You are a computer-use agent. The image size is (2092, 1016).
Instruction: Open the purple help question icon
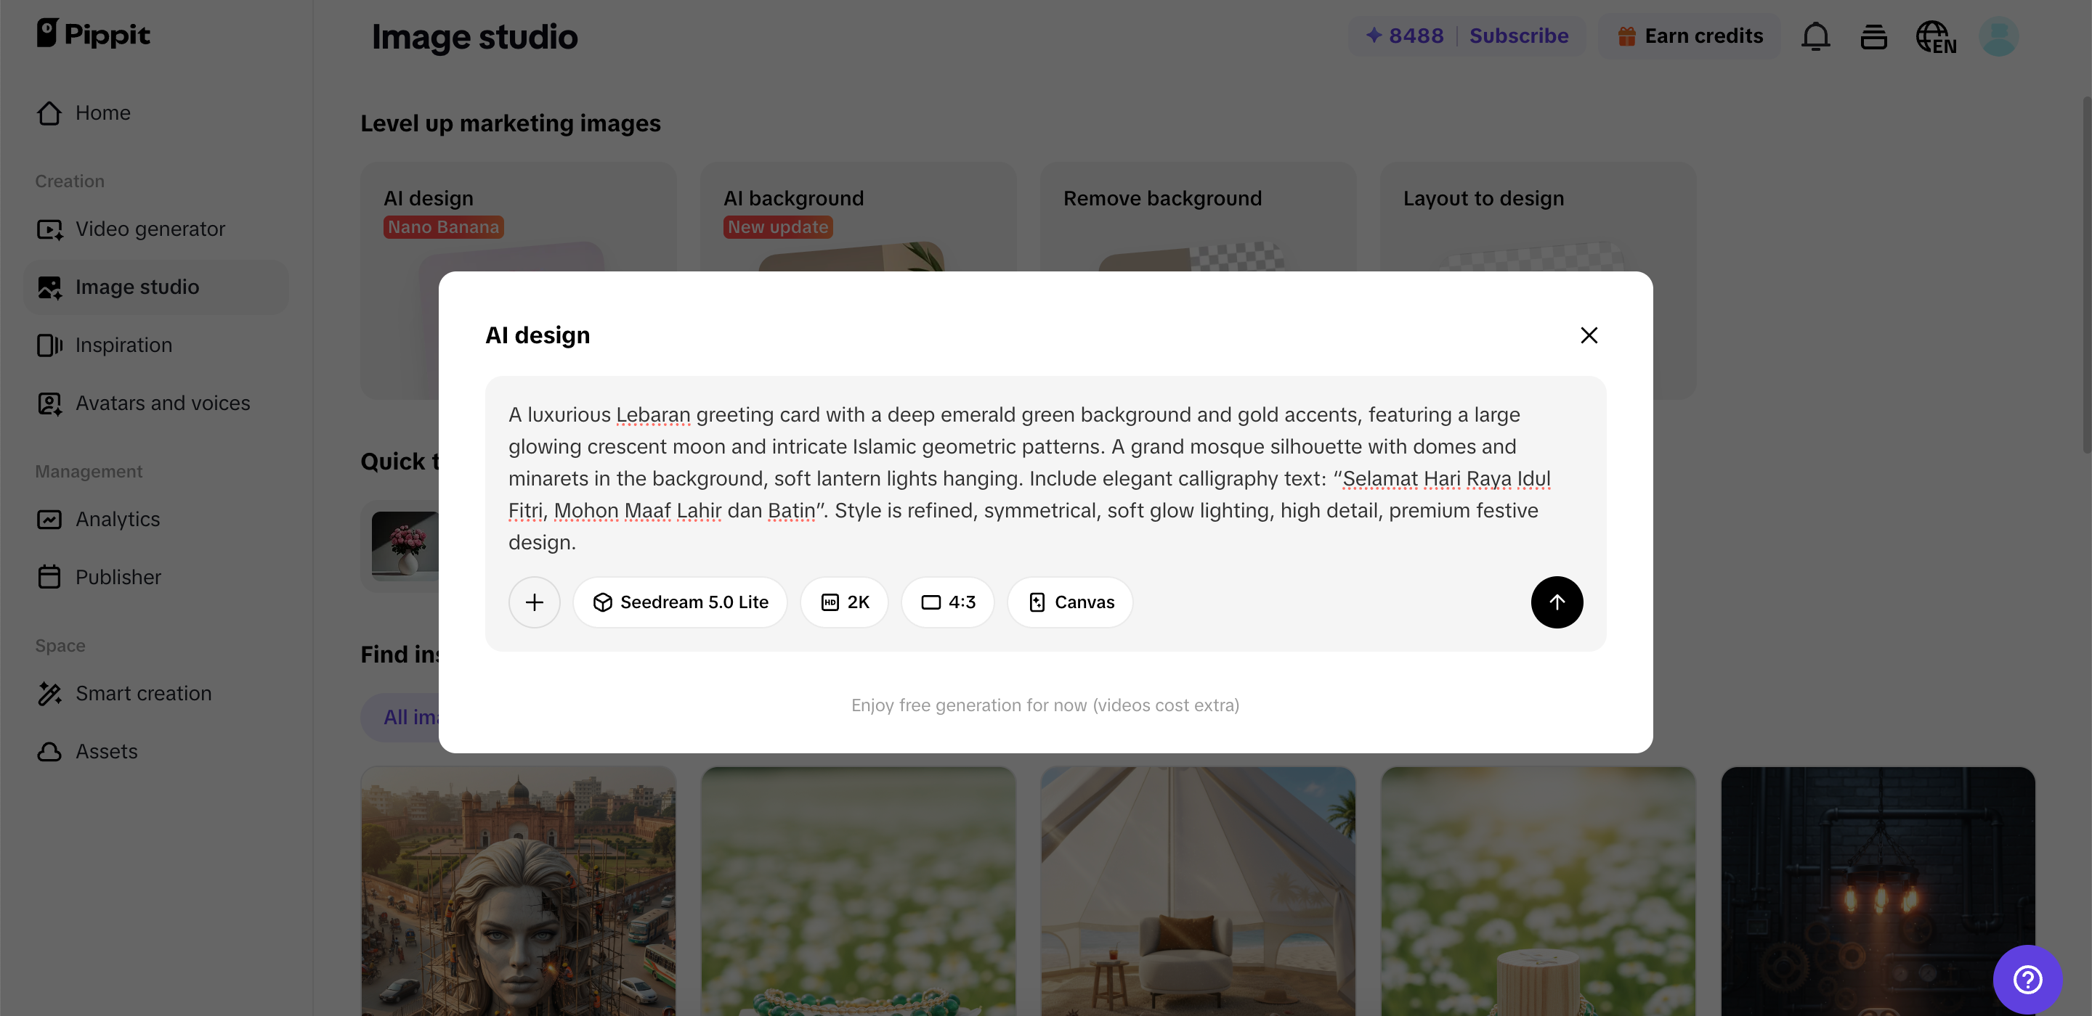click(x=2027, y=979)
